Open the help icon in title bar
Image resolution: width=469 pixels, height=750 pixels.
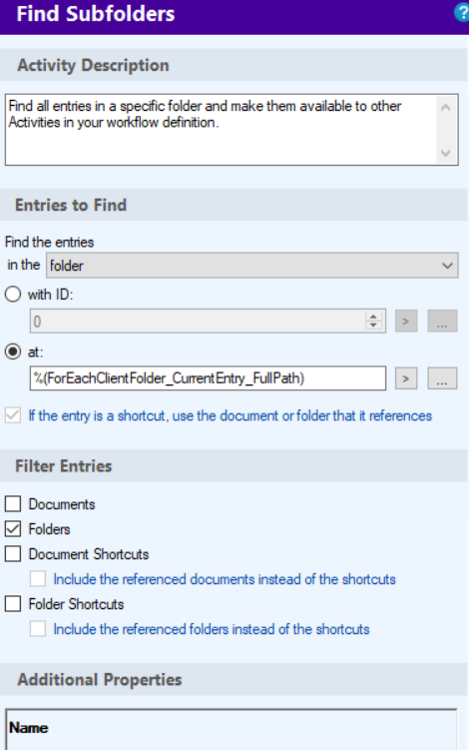pyautogui.click(x=462, y=12)
